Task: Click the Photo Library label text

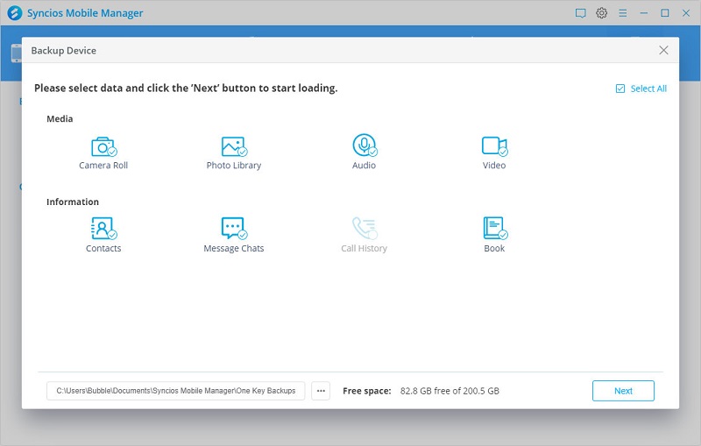Action: 233,166
